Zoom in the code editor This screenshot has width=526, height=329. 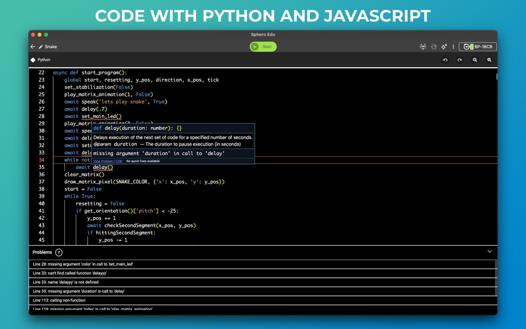pyautogui.click(x=489, y=60)
